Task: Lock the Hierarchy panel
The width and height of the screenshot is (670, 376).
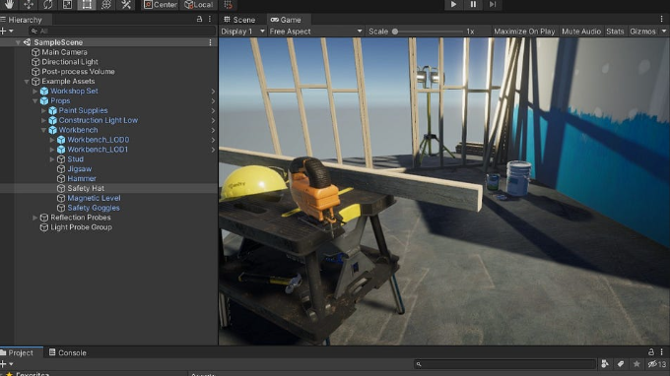Action: point(199,20)
